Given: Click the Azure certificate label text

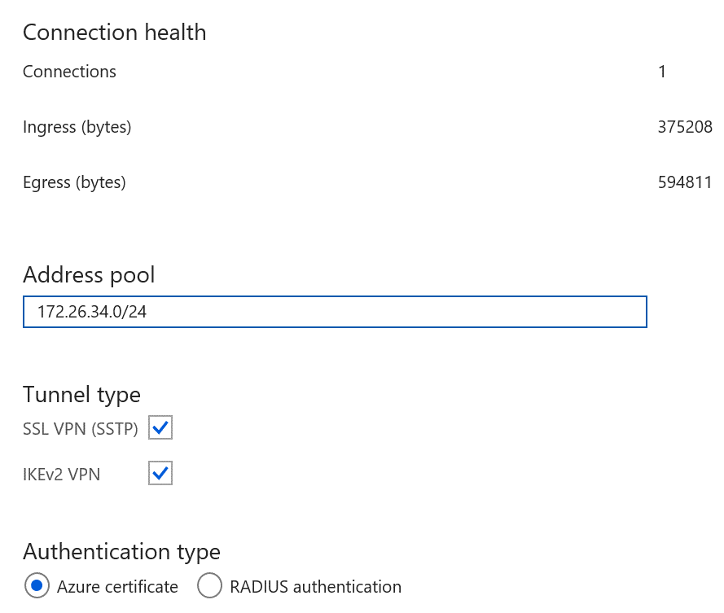Looking at the screenshot, I should 117,586.
